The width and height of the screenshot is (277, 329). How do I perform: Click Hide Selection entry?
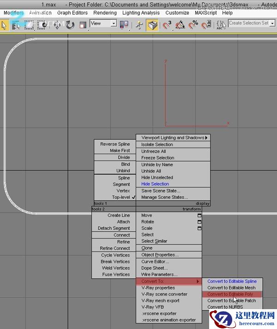[173, 184]
